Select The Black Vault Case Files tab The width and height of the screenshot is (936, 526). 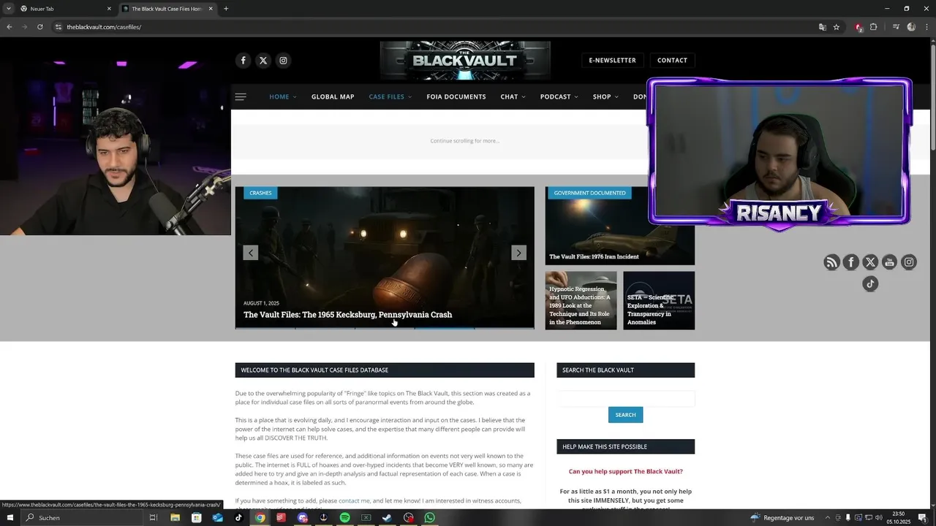[x=167, y=9]
